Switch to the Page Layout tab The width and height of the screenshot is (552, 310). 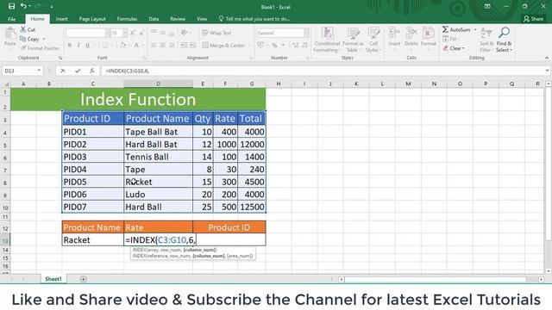[x=92, y=19]
